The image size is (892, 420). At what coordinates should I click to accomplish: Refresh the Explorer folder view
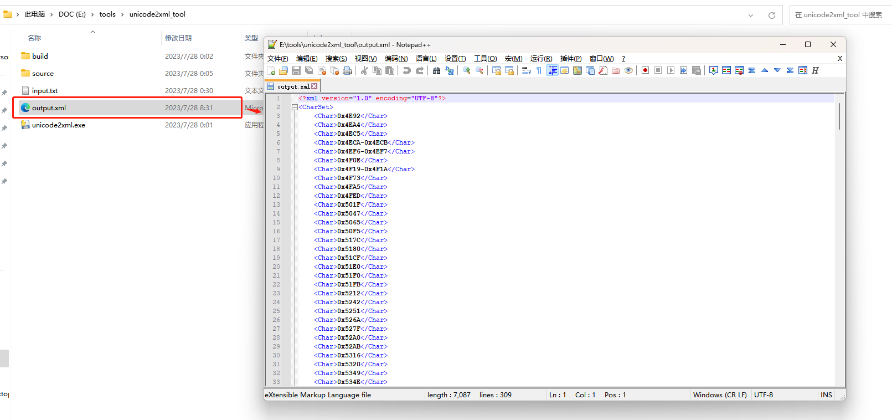tap(772, 15)
